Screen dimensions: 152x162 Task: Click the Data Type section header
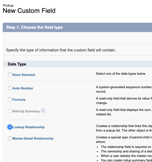(17, 64)
